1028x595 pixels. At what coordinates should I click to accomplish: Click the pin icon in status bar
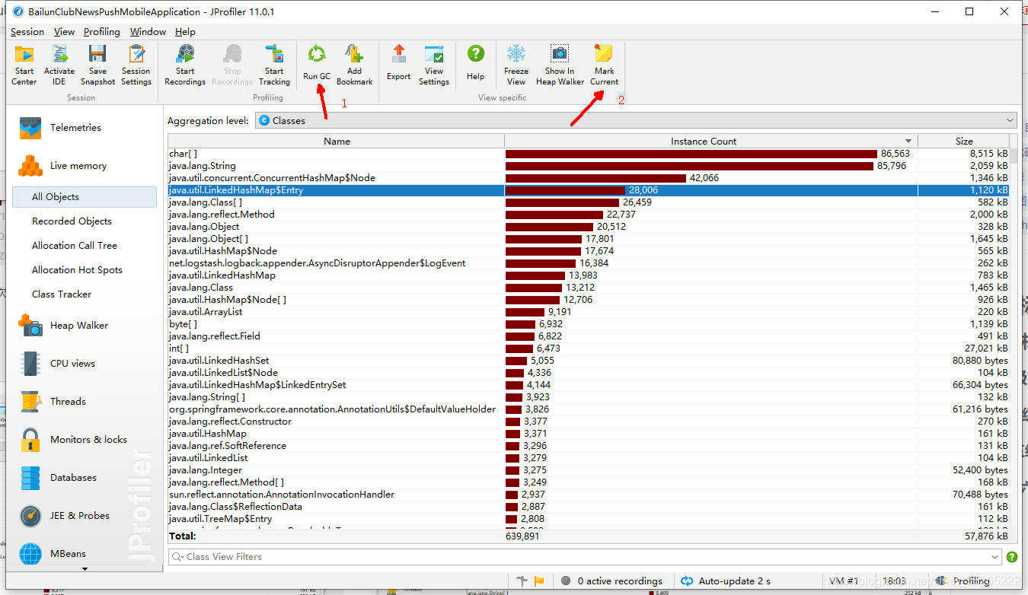pyautogui.click(x=522, y=581)
